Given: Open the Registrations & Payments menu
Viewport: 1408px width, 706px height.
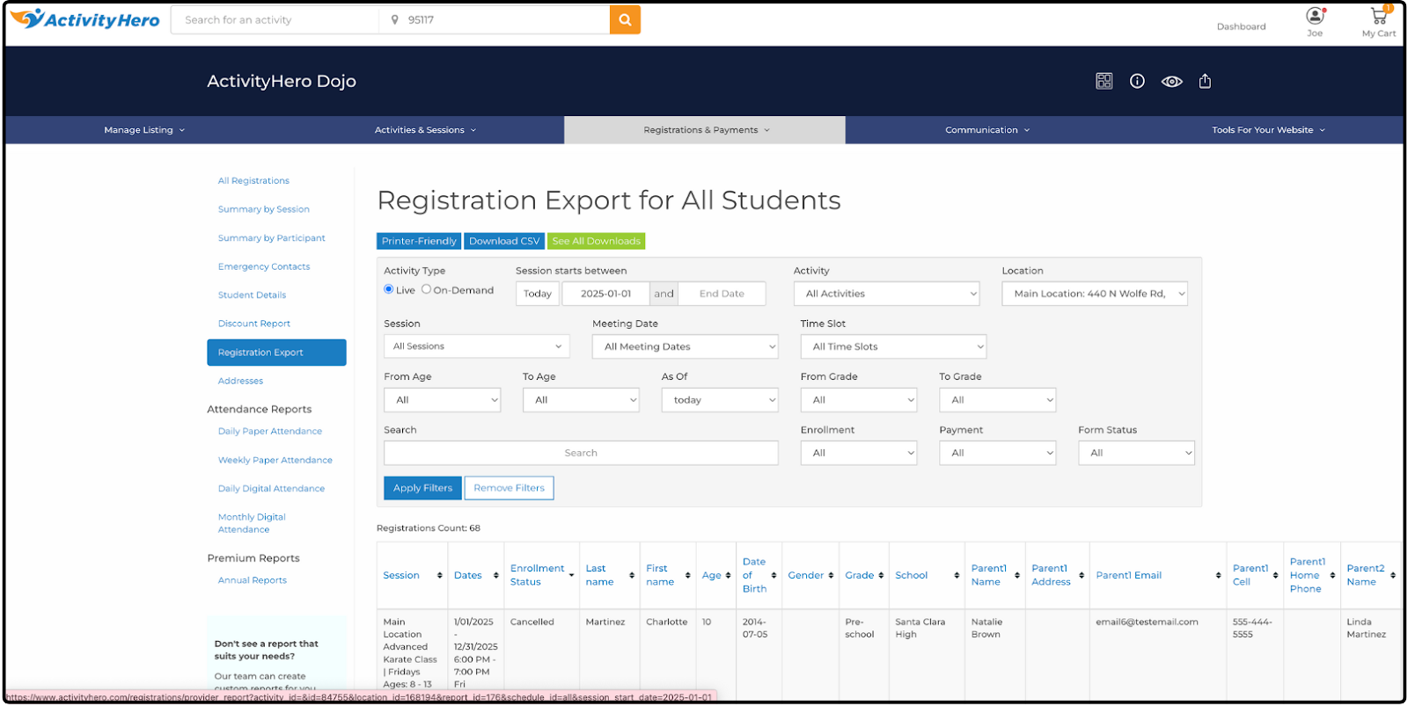Looking at the screenshot, I should click(x=706, y=130).
